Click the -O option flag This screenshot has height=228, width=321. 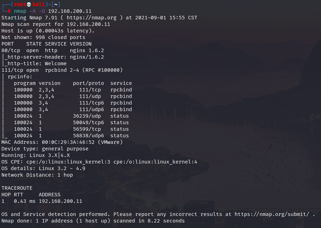point(42,11)
